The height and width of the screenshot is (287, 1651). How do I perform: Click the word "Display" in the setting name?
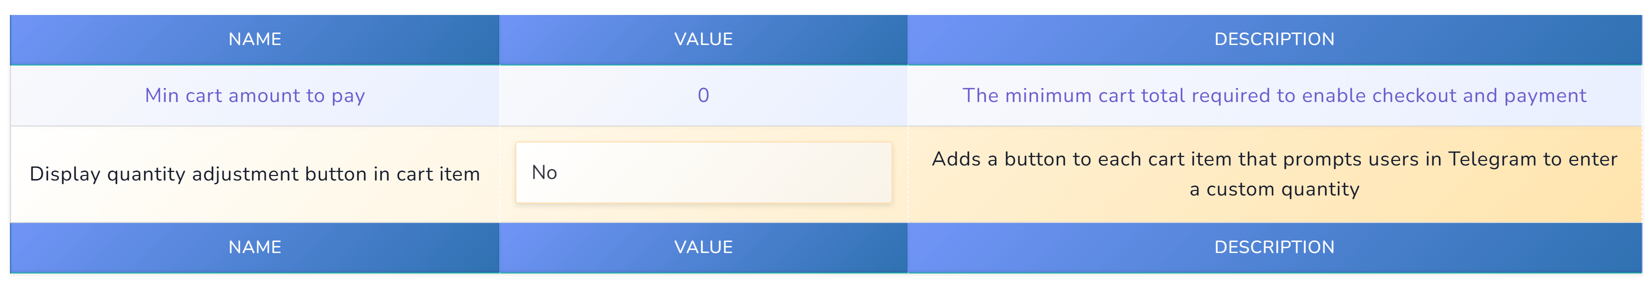(x=65, y=173)
